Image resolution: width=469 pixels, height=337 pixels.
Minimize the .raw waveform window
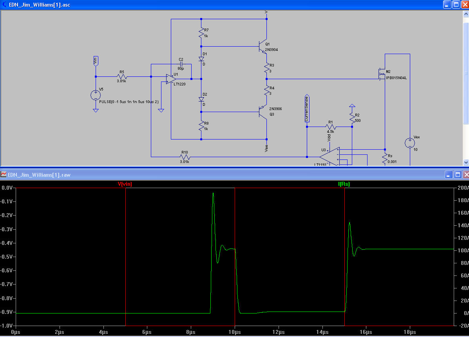click(449, 175)
